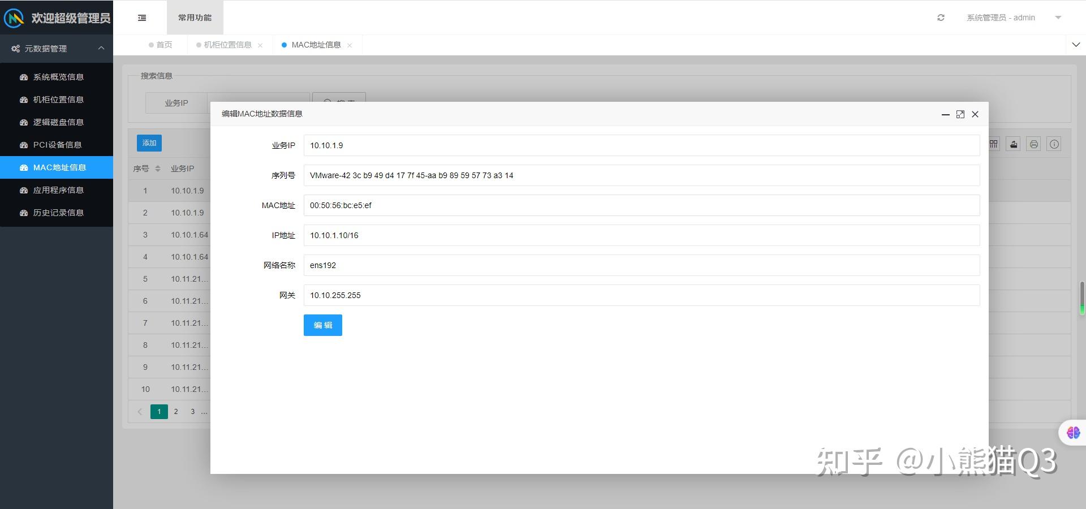This screenshot has width=1086, height=509.
Task: Click the 业务IP field in dialog
Action: (x=641, y=145)
